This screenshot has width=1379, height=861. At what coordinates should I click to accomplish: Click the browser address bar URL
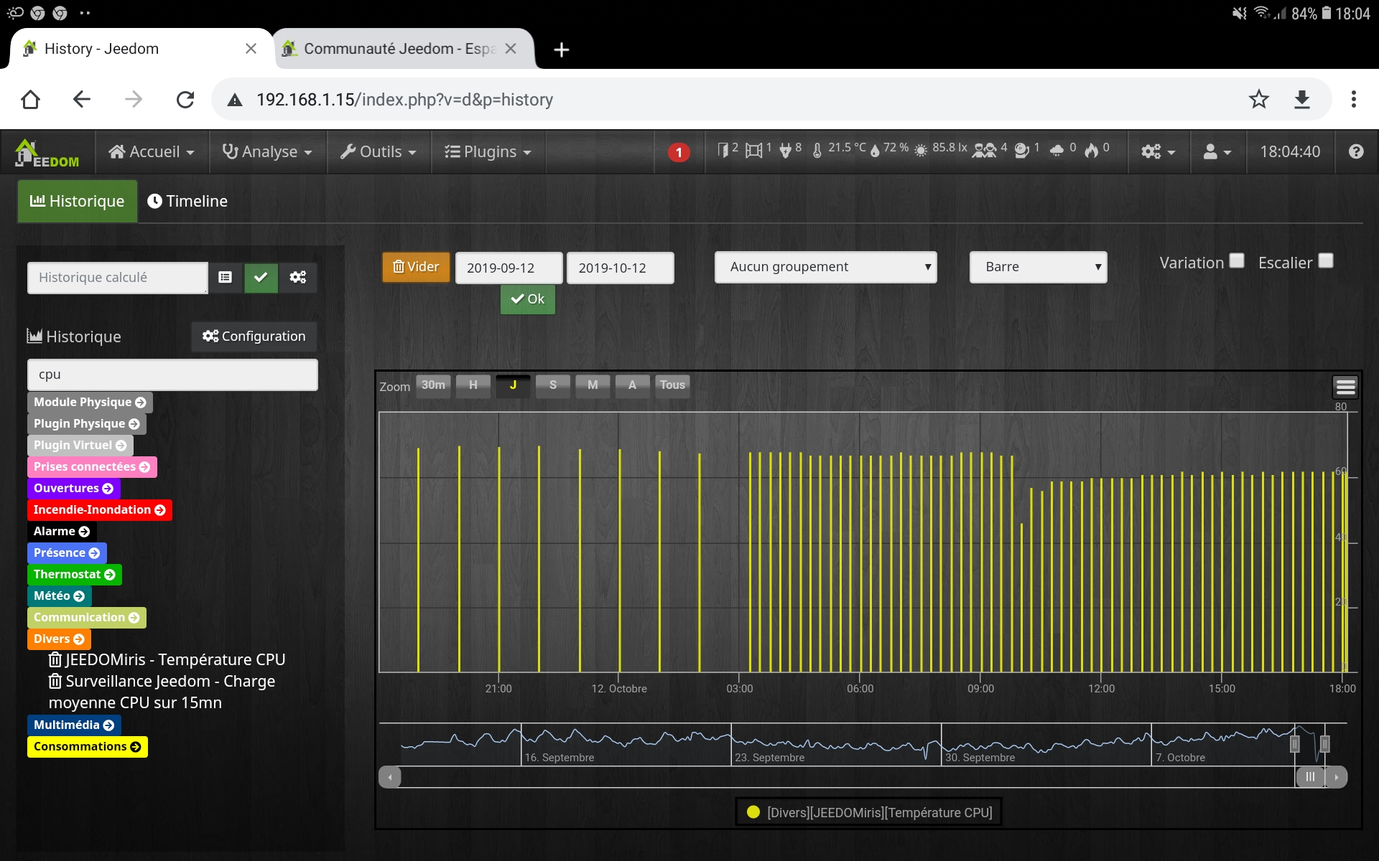point(404,100)
